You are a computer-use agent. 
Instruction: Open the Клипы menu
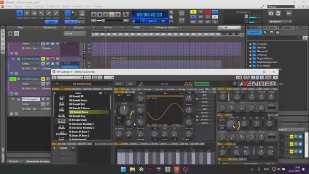pos(108,28)
